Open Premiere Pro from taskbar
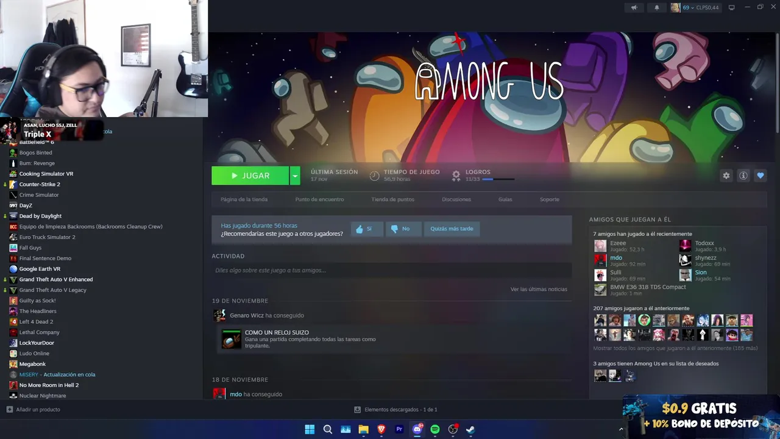 point(399,429)
